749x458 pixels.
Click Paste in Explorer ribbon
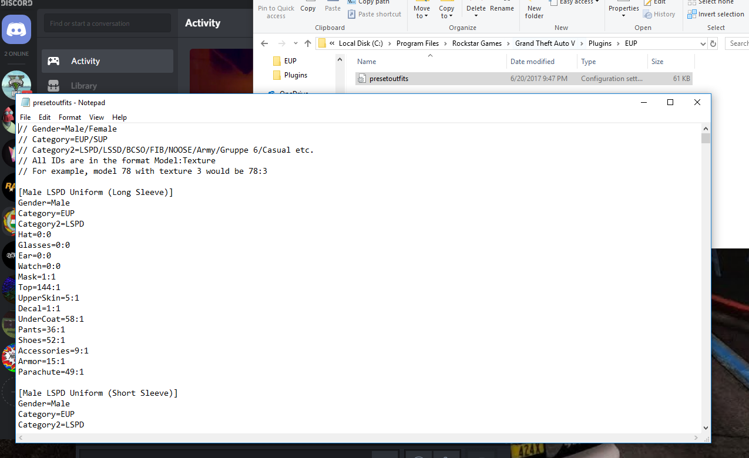[x=332, y=7]
